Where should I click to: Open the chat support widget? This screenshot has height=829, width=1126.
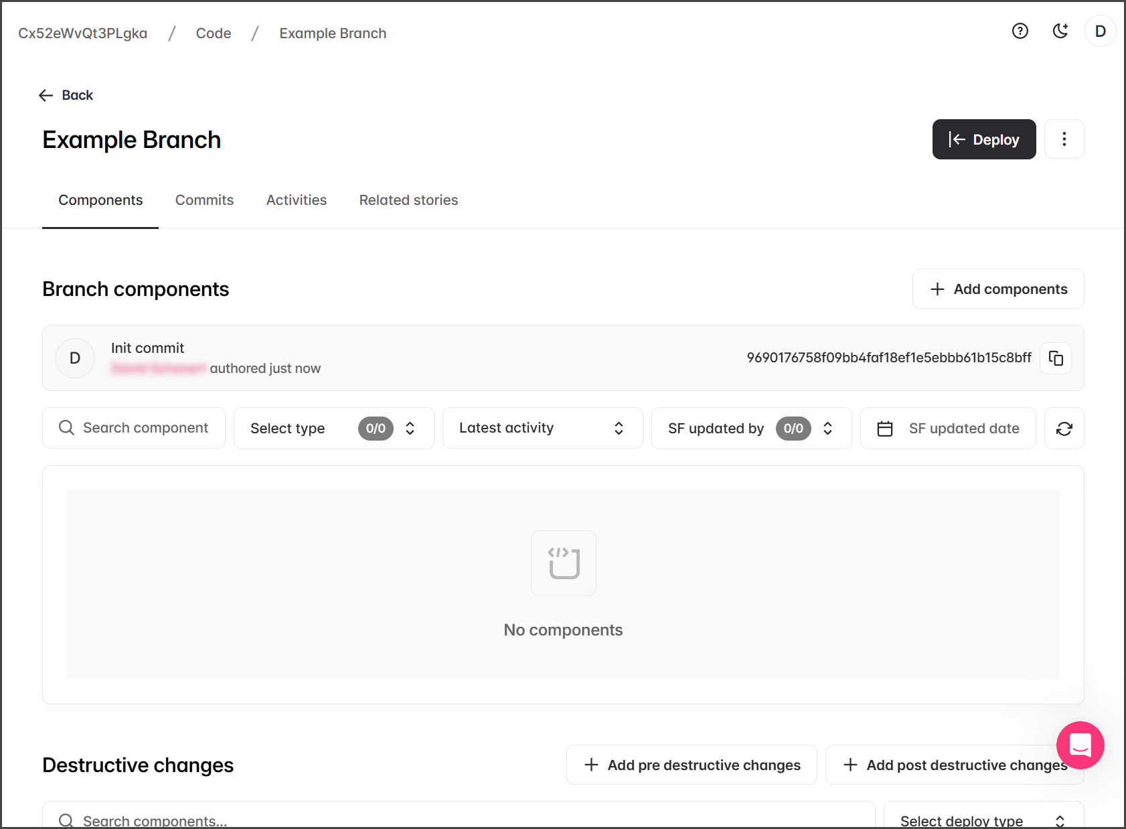1080,745
